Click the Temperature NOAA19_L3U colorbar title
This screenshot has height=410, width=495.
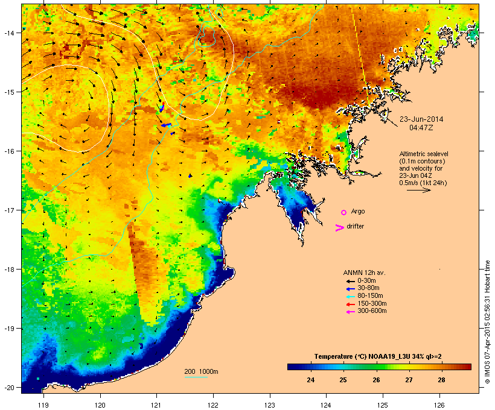click(x=378, y=356)
